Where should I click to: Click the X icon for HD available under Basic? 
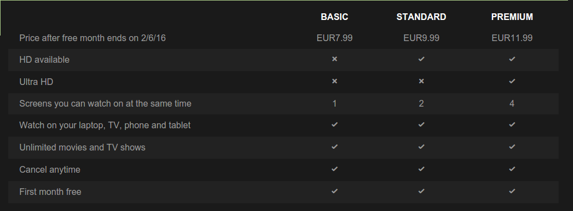pyautogui.click(x=334, y=59)
